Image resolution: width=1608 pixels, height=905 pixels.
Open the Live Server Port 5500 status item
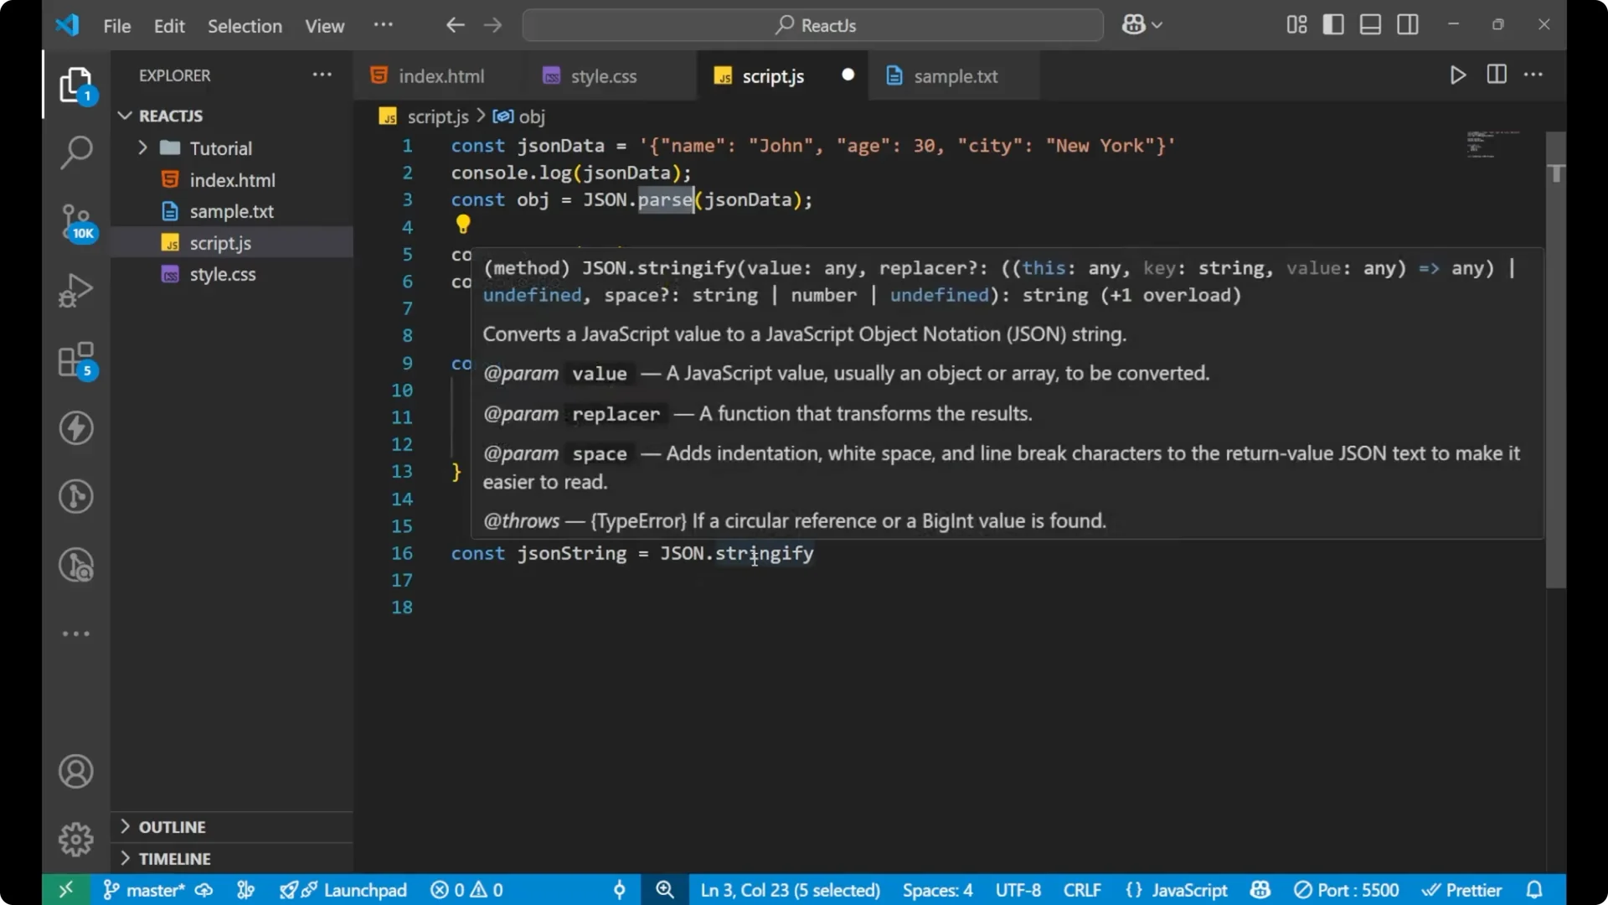click(x=1347, y=890)
